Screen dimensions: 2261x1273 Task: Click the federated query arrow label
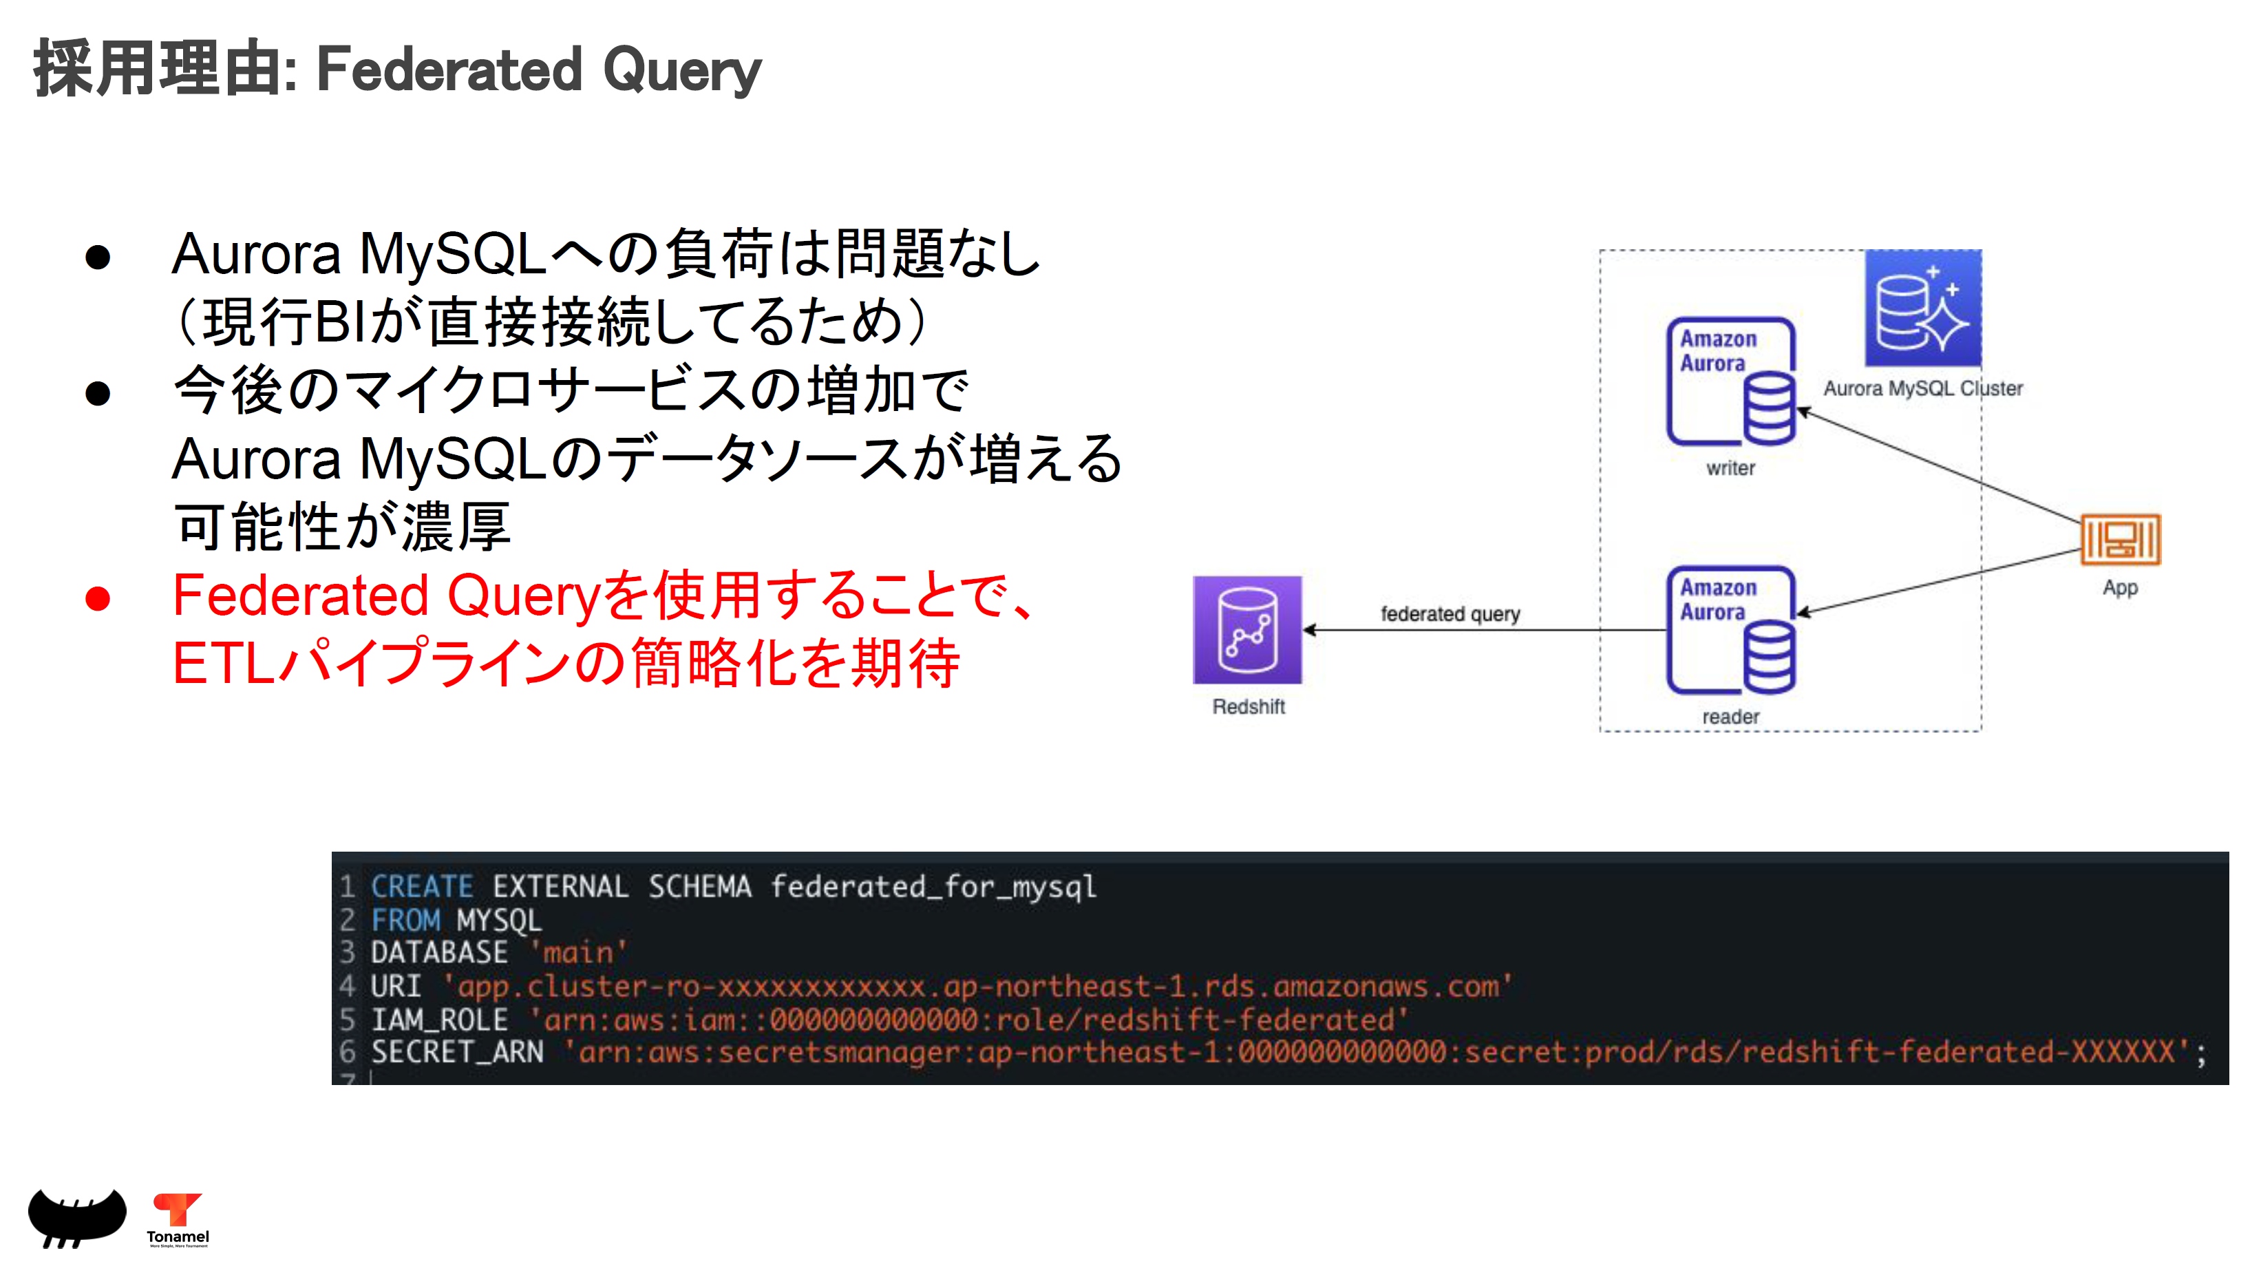click(1450, 613)
